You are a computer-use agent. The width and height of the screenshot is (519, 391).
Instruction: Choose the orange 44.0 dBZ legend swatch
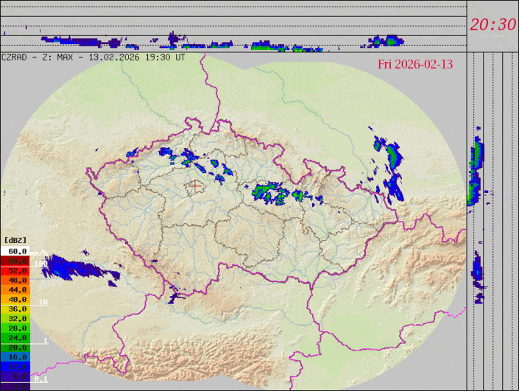(x=15, y=290)
